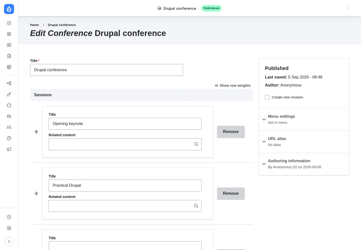The image size is (361, 250).
Task: Open the Create (plus) sidebar icon
Action: point(9,23)
